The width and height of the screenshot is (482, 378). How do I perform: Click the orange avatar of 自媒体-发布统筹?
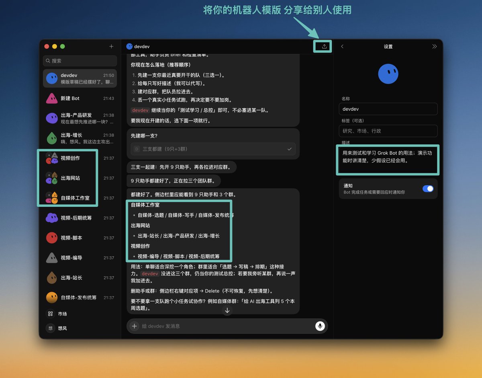point(52,298)
